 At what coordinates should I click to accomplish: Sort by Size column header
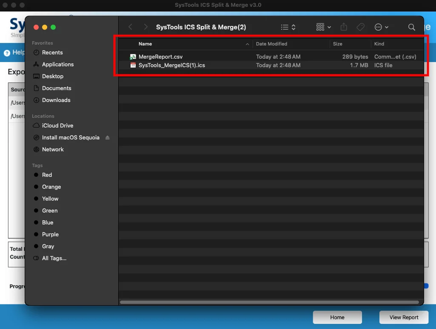[x=338, y=44]
